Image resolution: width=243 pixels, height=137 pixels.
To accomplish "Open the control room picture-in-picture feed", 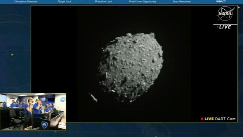I will click(33, 112).
